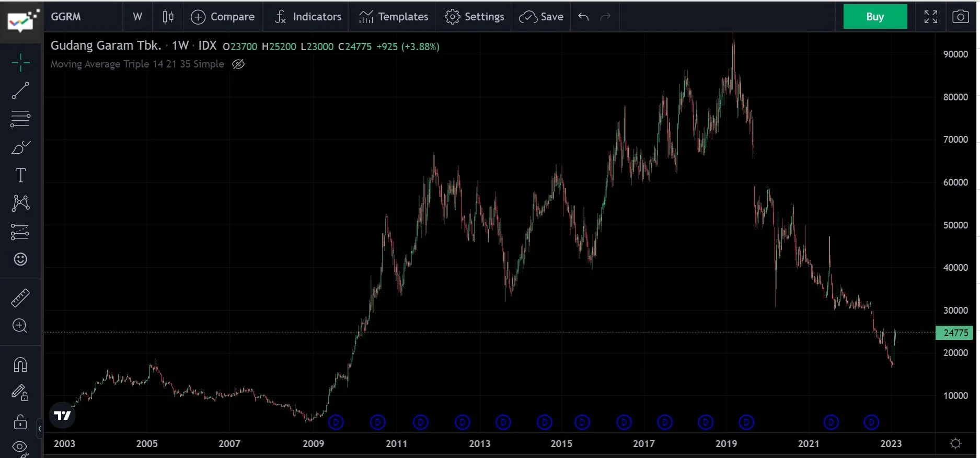Open the W time interval dropdown
The width and height of the screenshot is (980, 458).
coord(137,17)
